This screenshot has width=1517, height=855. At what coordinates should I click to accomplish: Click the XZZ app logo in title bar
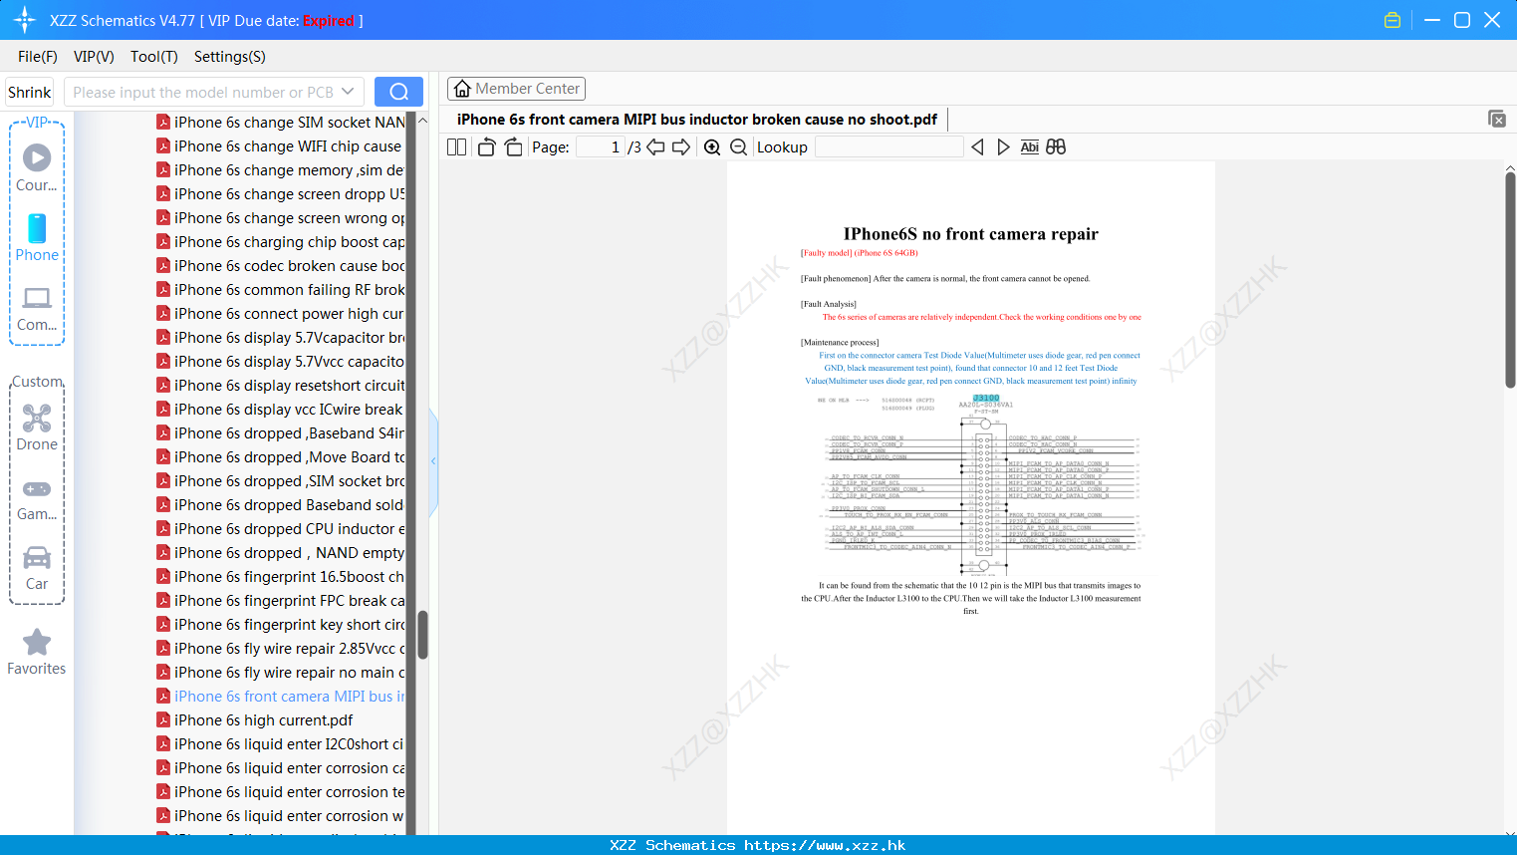25,20
